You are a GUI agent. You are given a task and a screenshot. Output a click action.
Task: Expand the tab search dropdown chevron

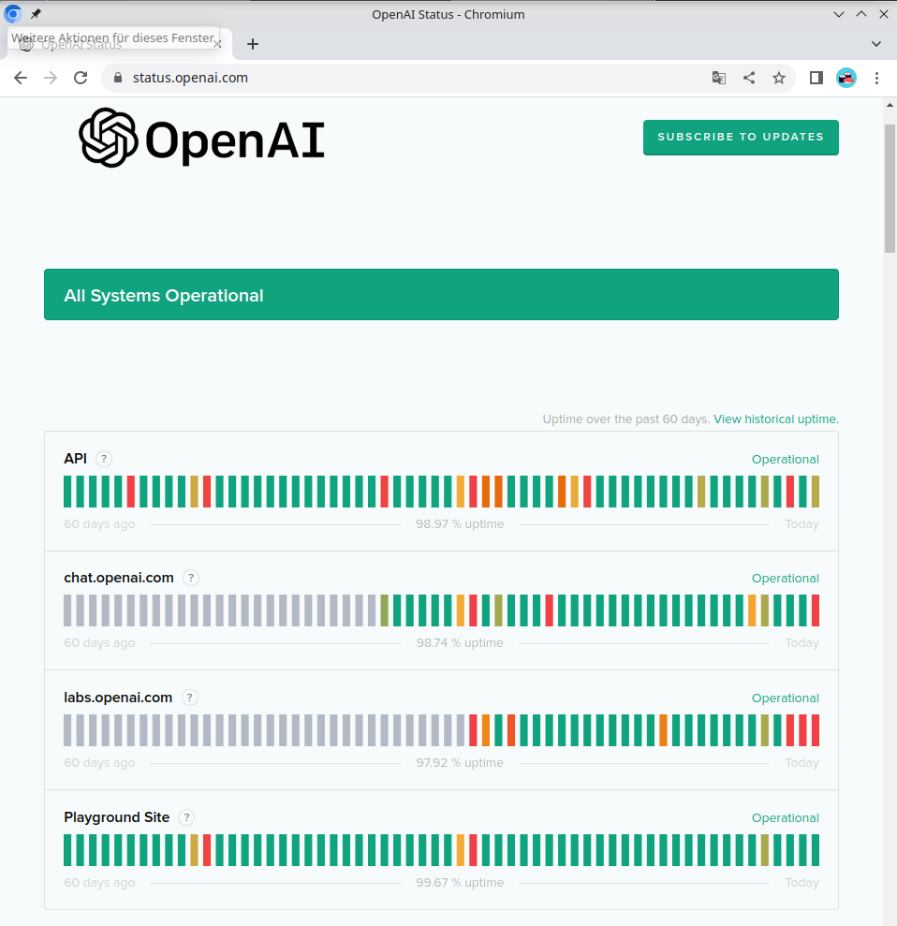click(876, 44)
